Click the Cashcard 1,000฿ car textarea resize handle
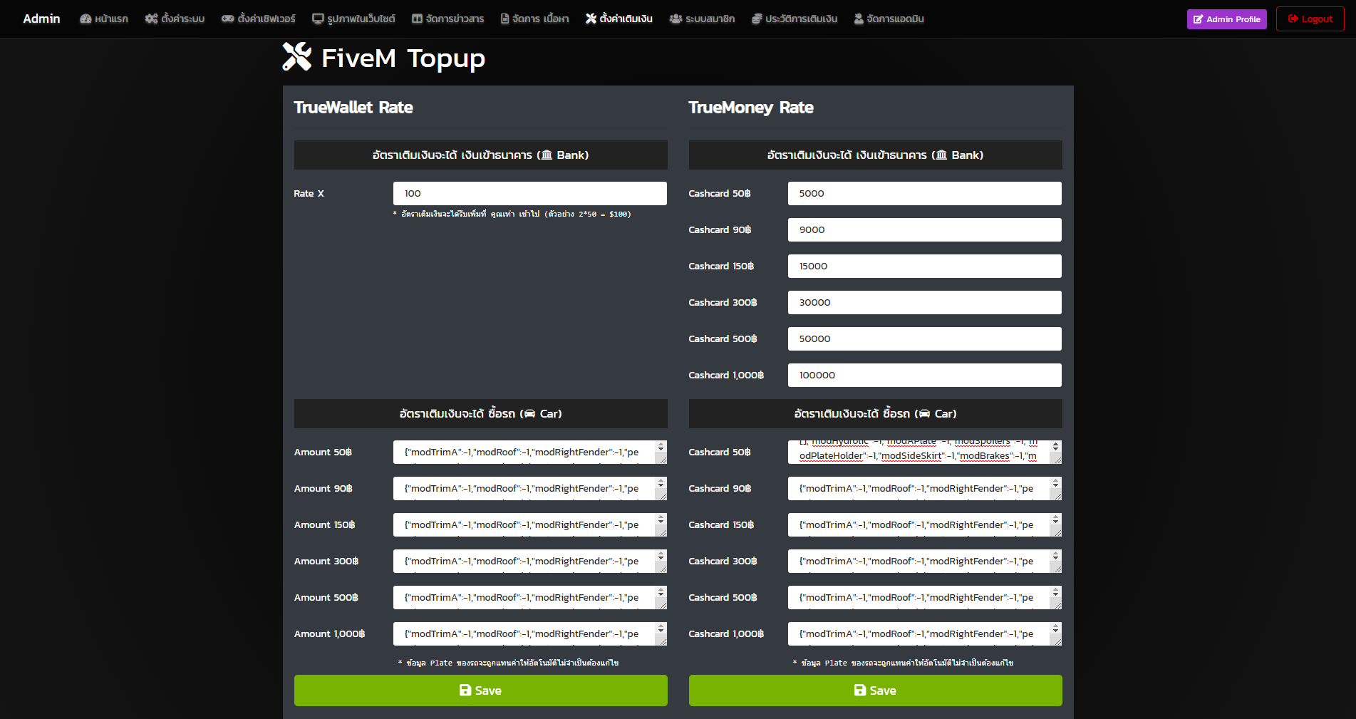 pos(1057,641)
